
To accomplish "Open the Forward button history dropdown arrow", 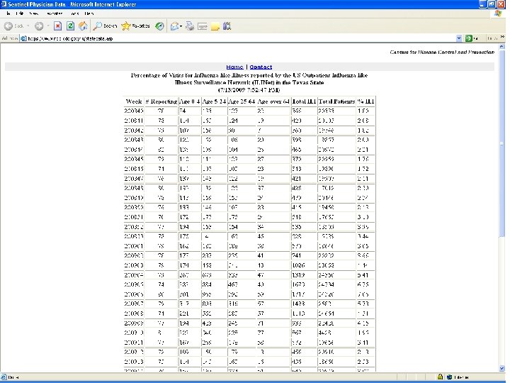I will [x=48, y=26].
